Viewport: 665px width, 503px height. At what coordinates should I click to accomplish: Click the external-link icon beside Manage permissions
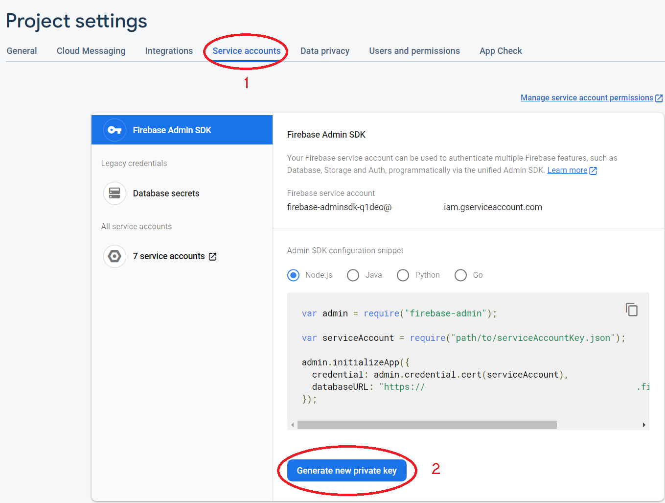pyautogui.click(x=659, y=98)
